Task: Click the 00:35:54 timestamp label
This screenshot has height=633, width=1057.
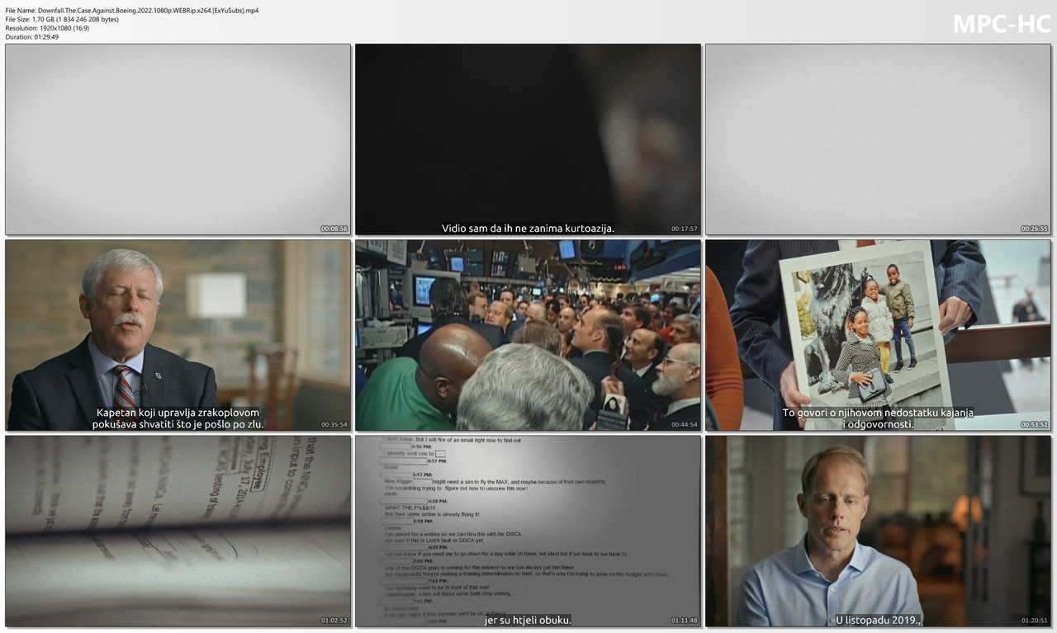Action: (334, 425)
